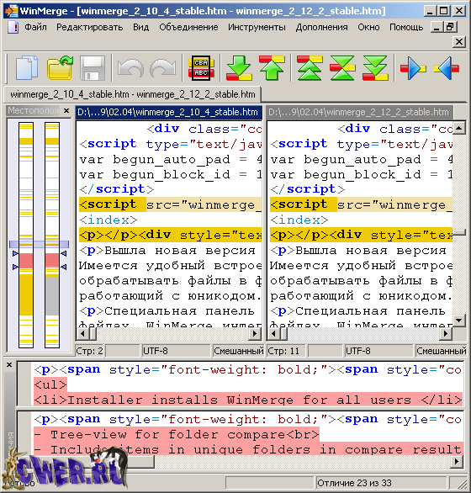The image size is (471, 493).
Task: Click the left pane horizontal scroll-left arrow
Action: point(82,334)
